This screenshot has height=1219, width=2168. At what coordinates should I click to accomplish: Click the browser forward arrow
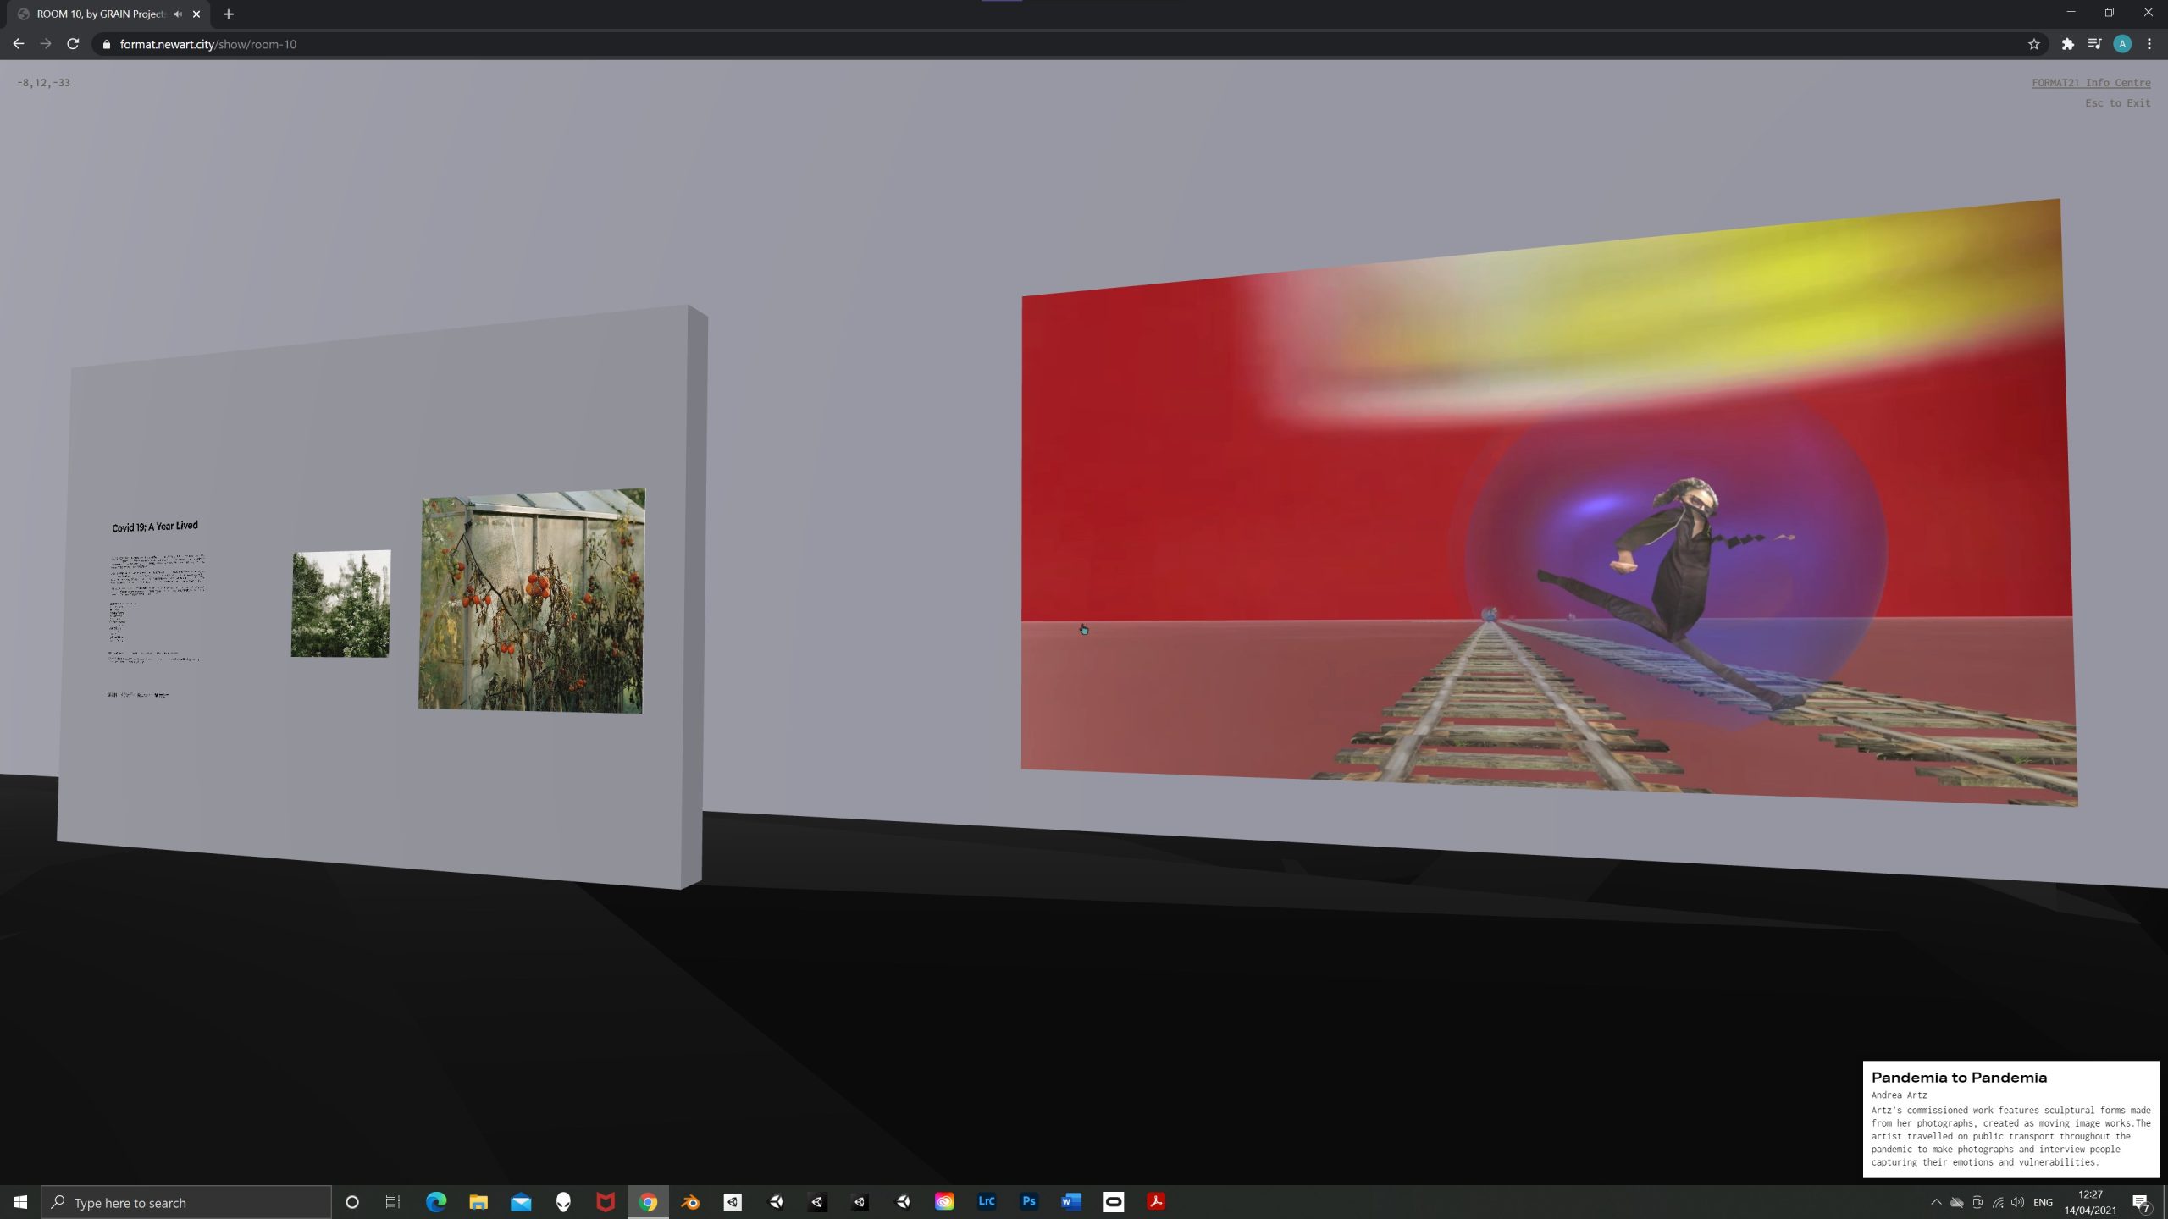coord(46,44)
